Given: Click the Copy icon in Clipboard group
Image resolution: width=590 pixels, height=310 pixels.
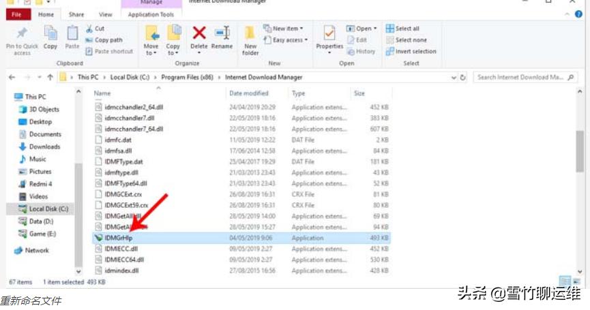Looking at the screenshot, I should pos(50,34).
